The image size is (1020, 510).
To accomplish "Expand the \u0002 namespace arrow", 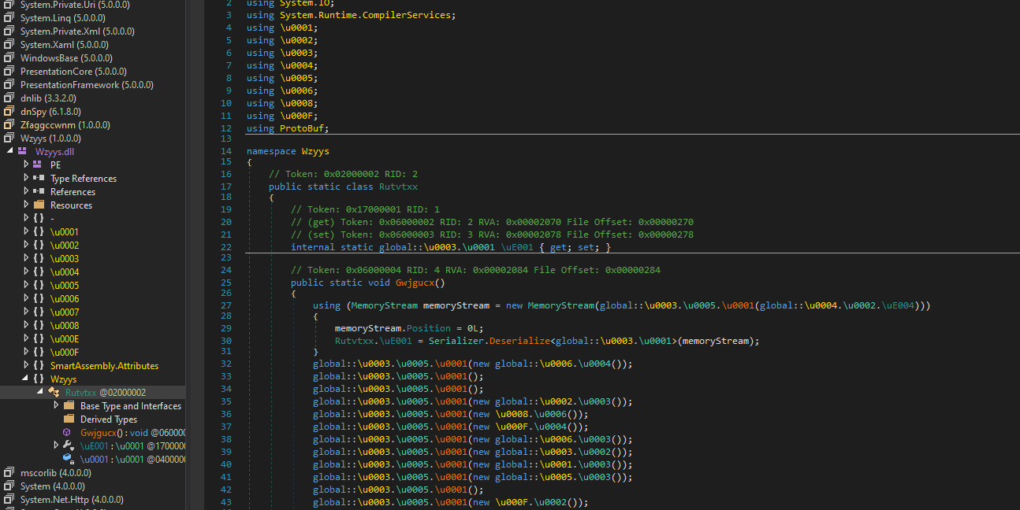I will [x=26, y=246].
